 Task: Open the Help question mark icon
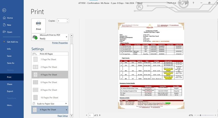pos(195,2)
